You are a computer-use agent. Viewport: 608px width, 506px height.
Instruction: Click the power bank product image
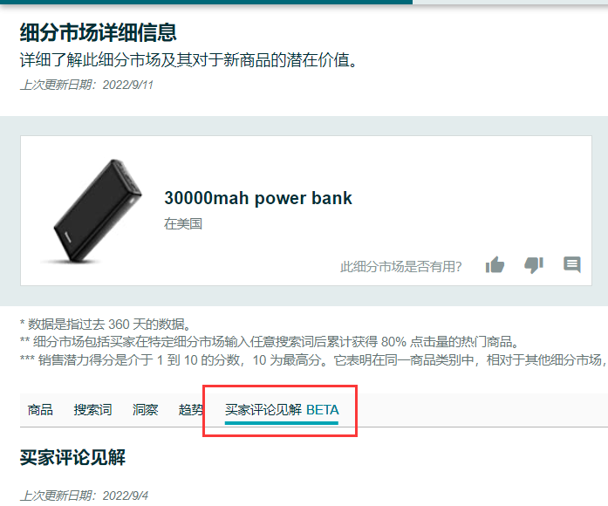[x=92, y=211]
